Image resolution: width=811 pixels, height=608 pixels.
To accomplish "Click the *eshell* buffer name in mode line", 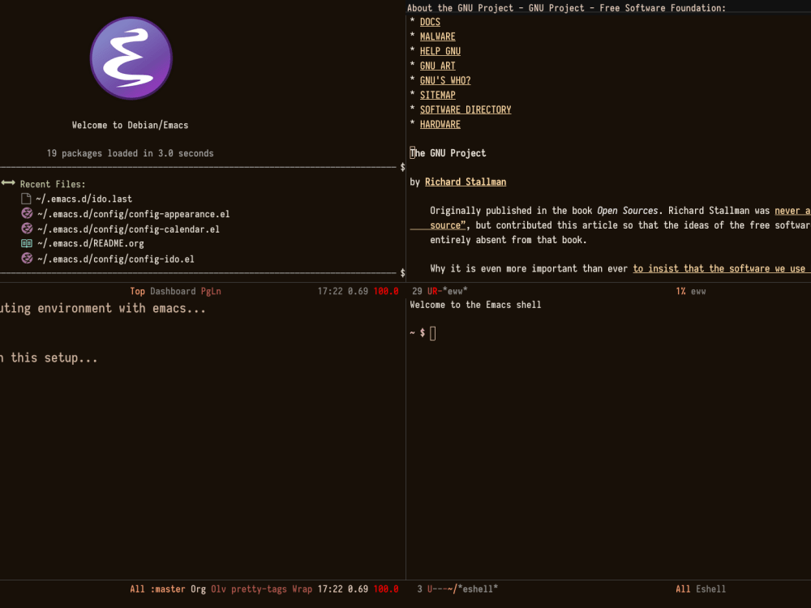I will click(x=478, y=589).
